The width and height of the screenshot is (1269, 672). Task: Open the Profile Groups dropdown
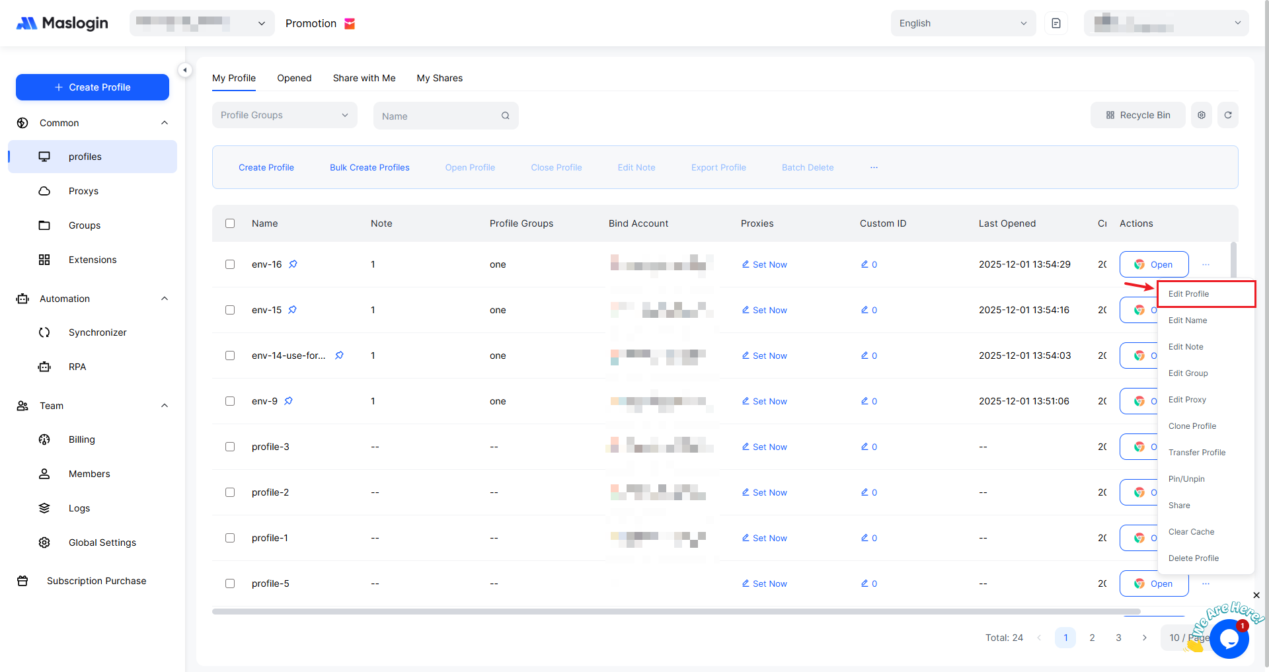[284, 115]
